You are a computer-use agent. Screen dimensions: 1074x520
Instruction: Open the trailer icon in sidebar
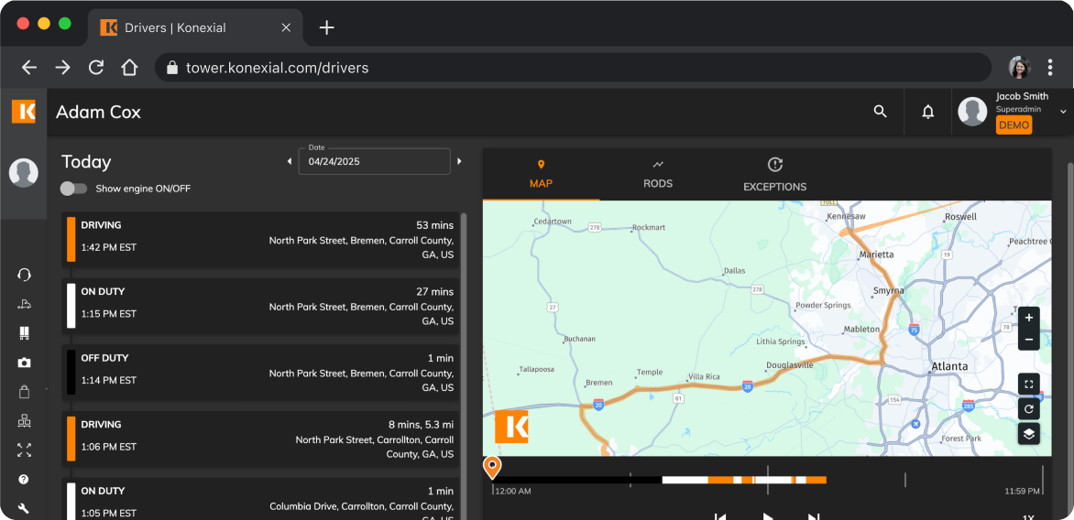[x=24, y=333]
